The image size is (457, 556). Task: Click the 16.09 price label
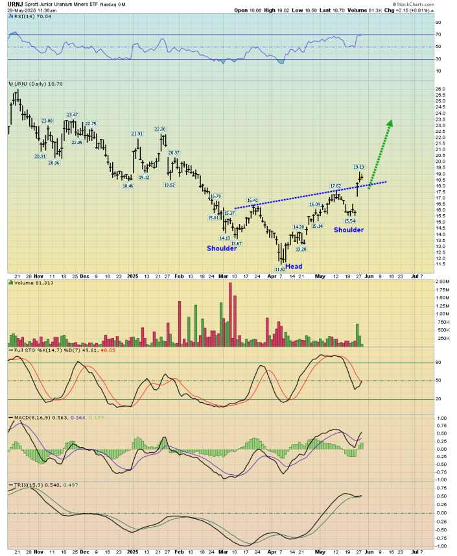315,204
